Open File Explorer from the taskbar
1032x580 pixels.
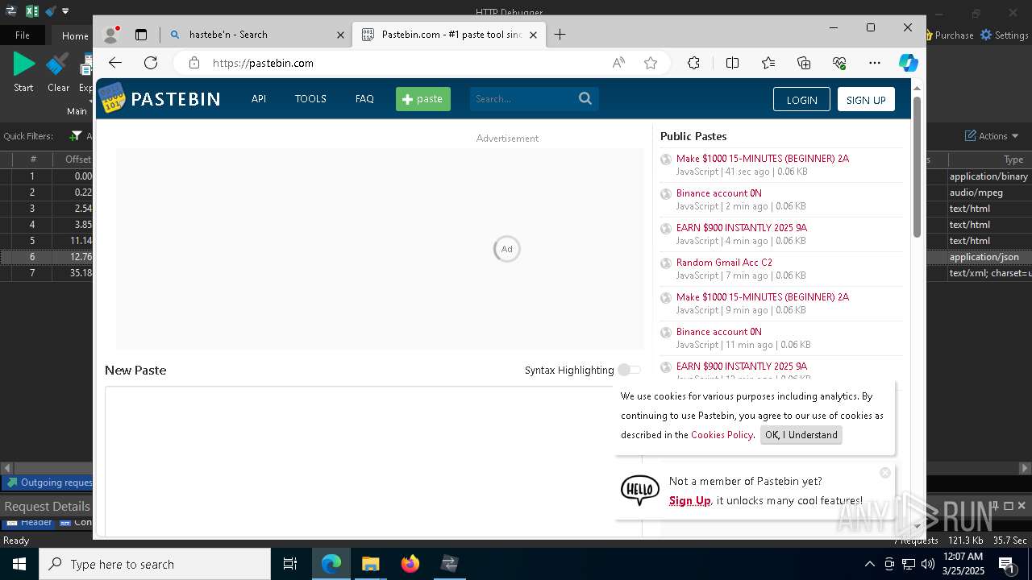pyautogui.click(x=371, y=564)
